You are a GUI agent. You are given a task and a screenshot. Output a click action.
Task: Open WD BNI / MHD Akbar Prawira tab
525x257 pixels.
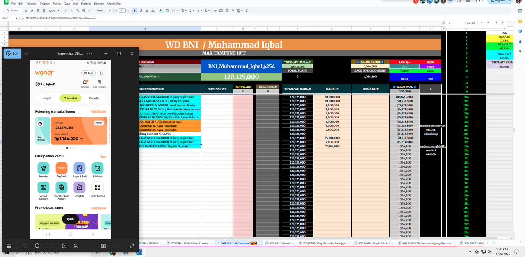click(x=189, y=243)
